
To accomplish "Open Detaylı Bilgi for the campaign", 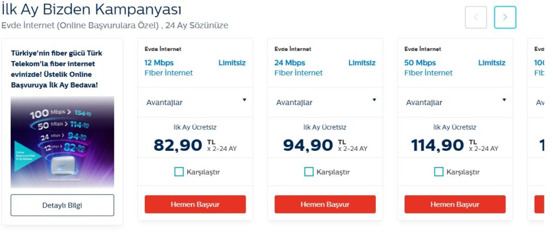I will click(63, 205).
